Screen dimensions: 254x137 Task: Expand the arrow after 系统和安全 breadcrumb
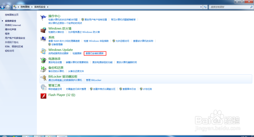(x=48, y=7)
